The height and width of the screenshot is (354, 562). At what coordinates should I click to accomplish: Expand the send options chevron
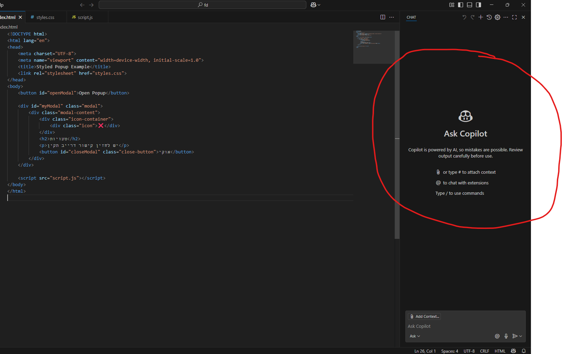click(521, 336)
